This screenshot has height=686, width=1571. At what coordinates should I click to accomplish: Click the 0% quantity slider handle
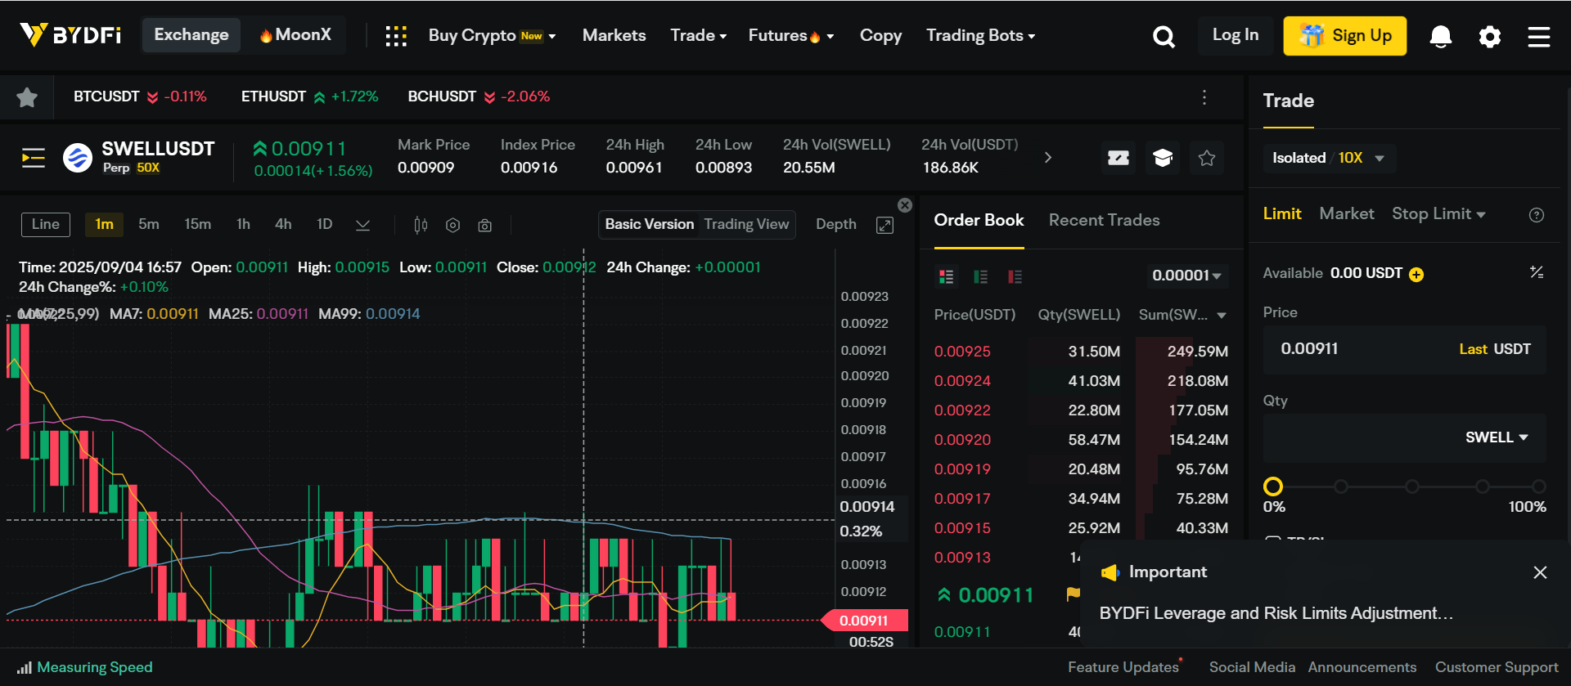(1272, 487)
